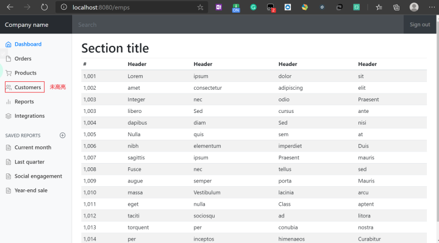Click the Products cart icon
The height and width of the screenshot is (243, 439).
(9, 73)
